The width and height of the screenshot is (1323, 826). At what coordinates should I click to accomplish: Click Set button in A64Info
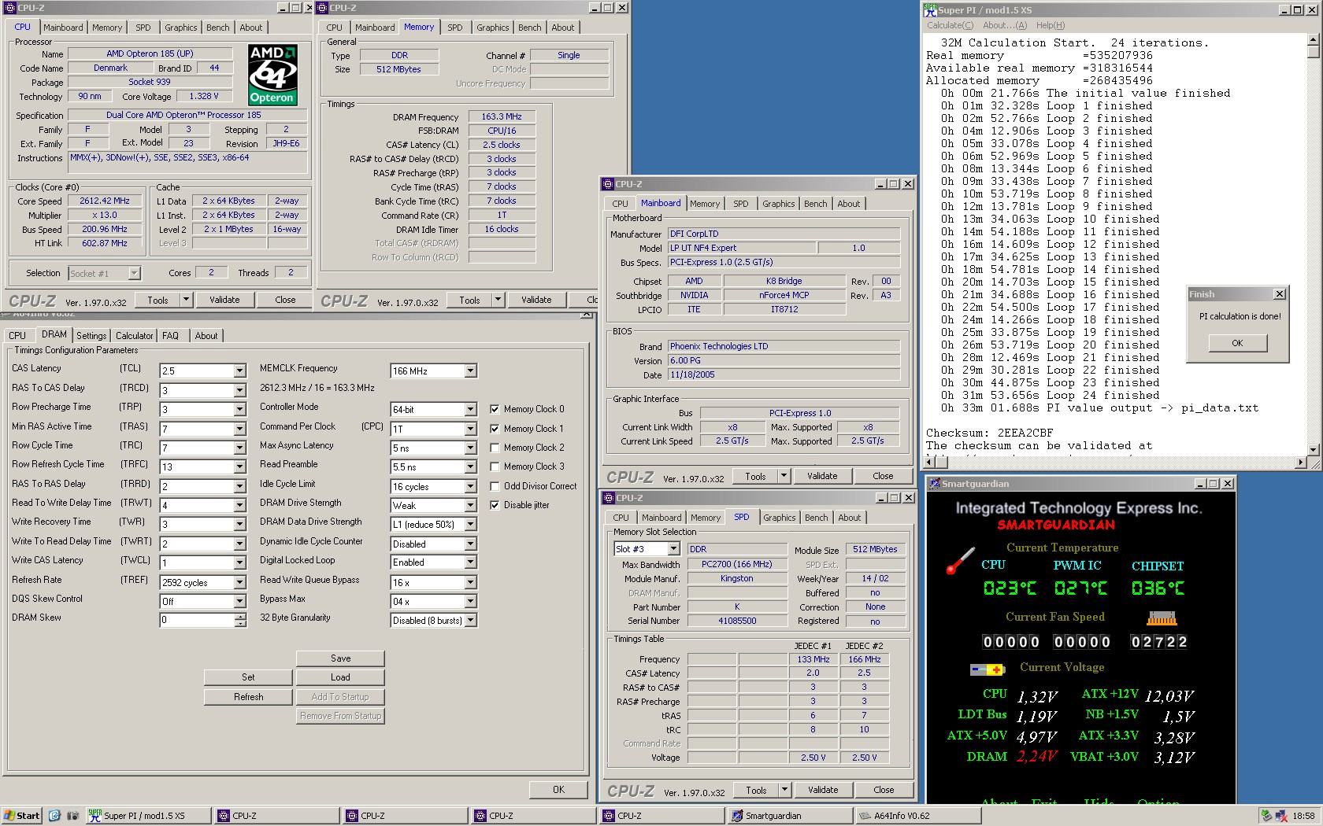(248, 677)
